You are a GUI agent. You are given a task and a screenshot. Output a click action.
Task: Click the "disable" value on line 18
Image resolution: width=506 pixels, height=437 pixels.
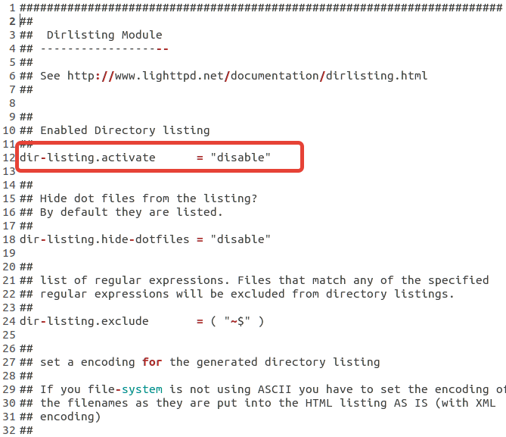click(x=241, y=239)
